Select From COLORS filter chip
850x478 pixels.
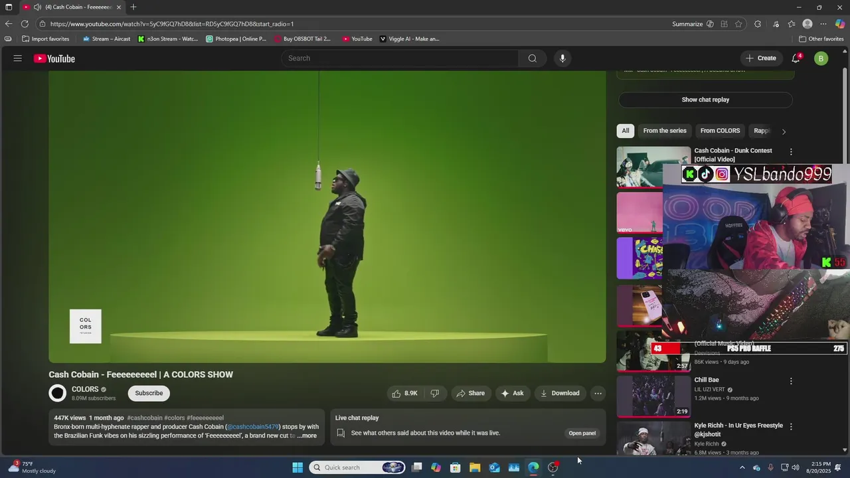click(720, 131)
